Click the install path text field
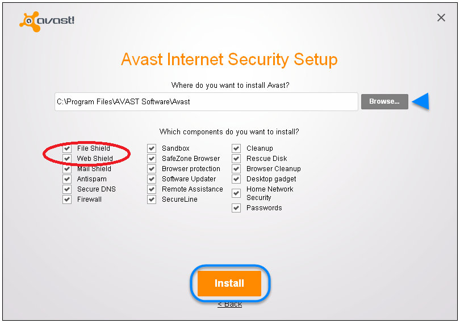The image size is (460, 323). 206,101
